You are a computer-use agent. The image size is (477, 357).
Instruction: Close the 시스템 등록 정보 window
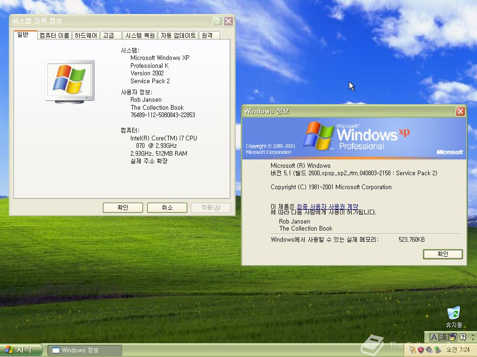pos(228,21)
